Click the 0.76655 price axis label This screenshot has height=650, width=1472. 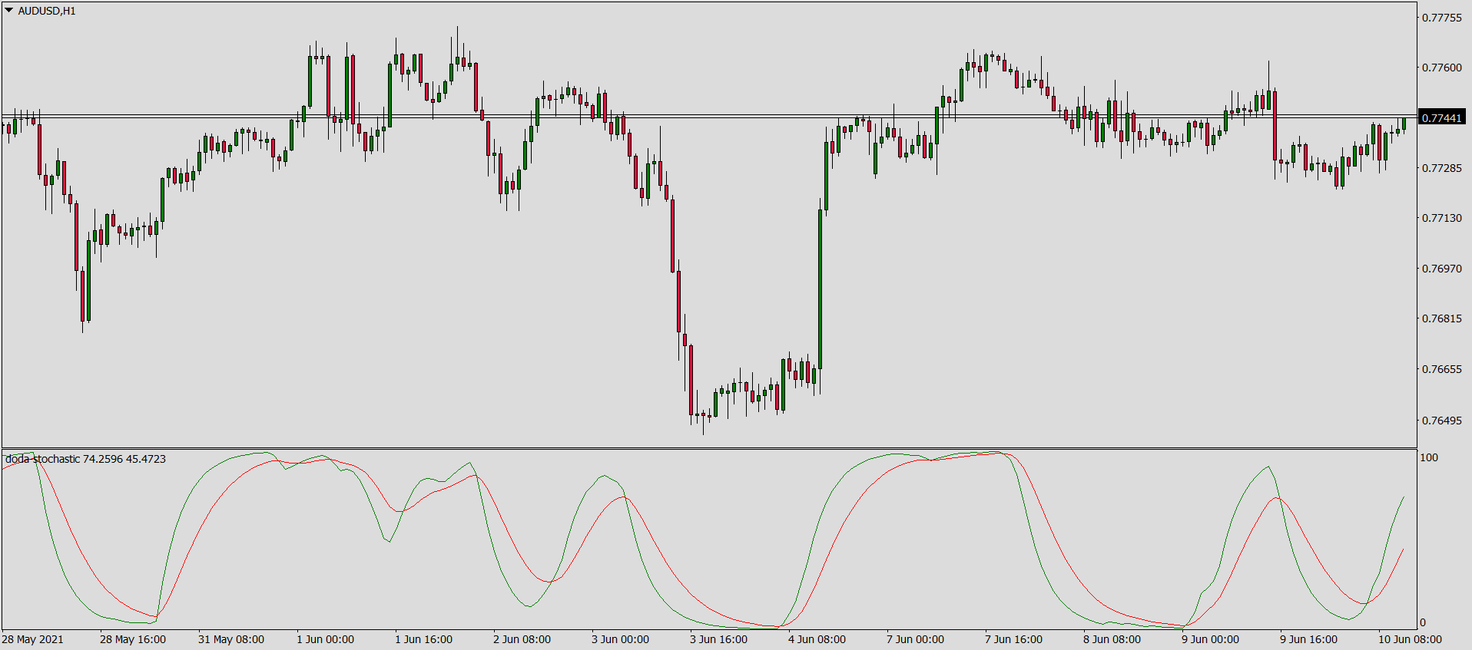(x=1442, y=369)
